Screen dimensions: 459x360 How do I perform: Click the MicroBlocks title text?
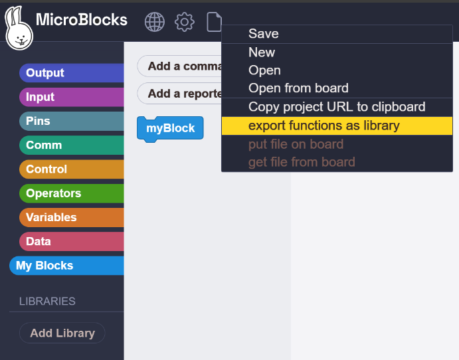[x=82, y=20]
